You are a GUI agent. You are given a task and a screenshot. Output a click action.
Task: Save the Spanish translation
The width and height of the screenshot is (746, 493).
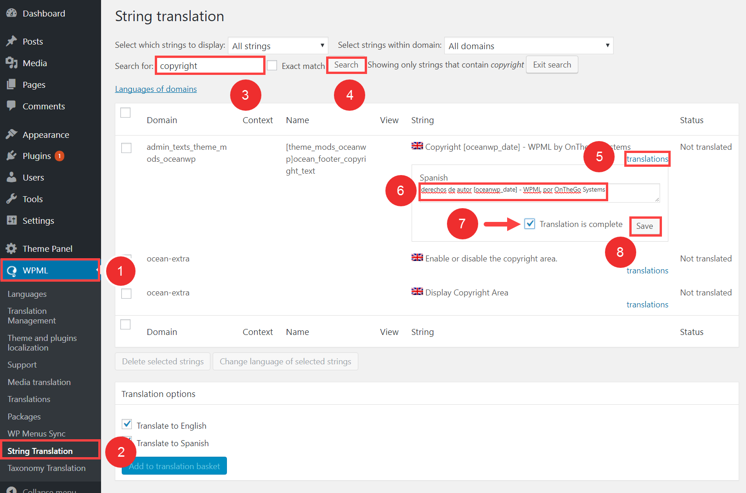pyautogui.click(x=644, y=226)
